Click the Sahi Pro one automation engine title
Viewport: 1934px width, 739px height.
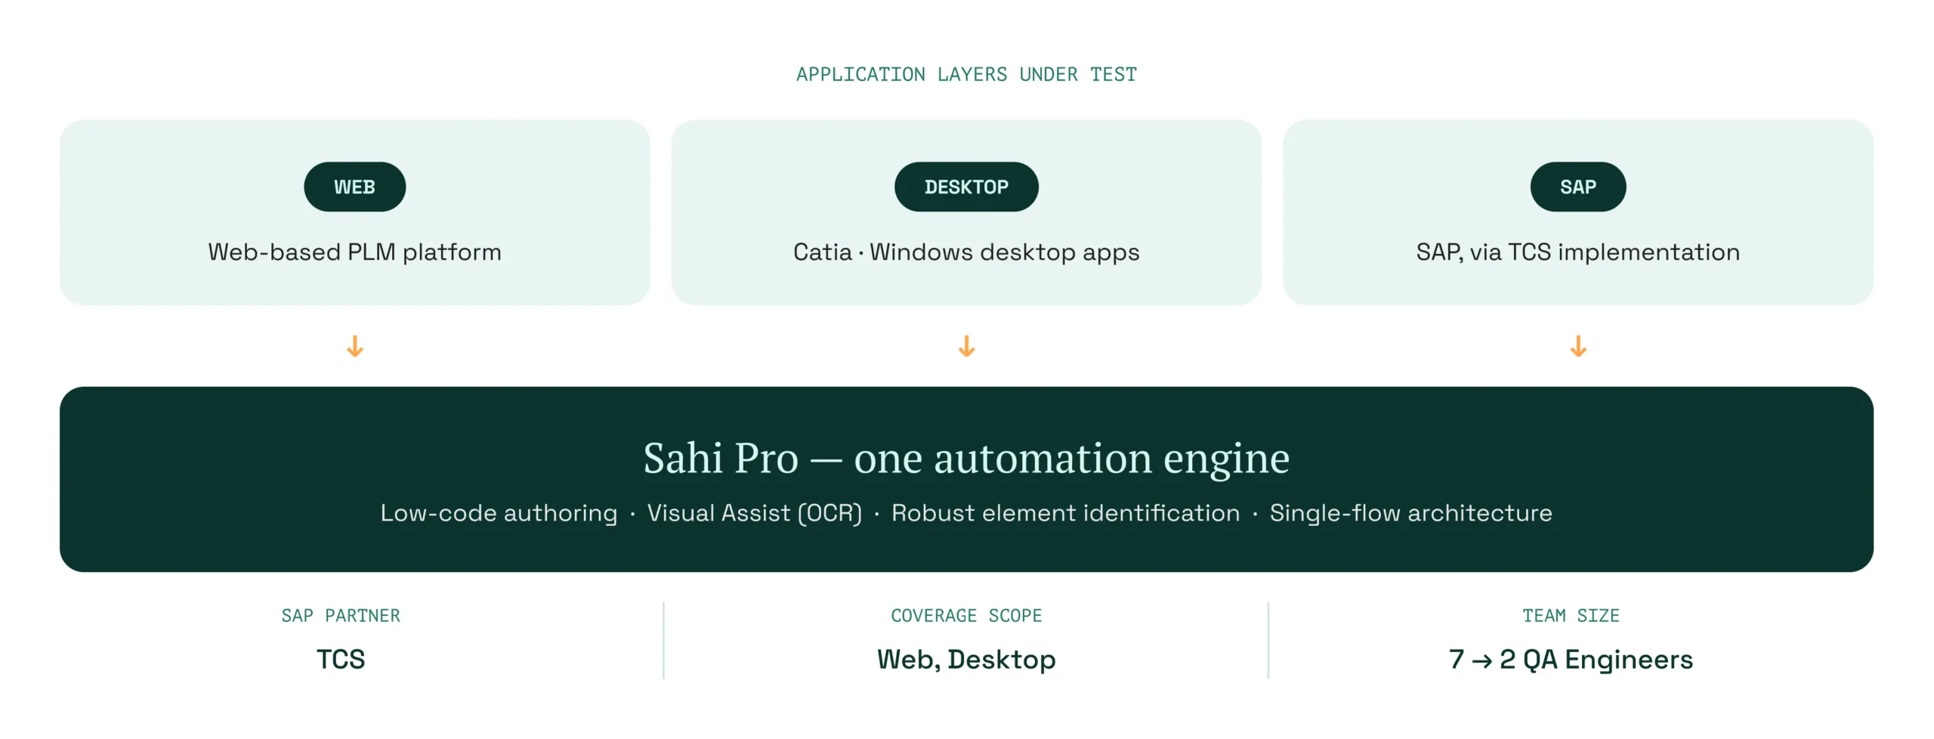point(966,458)
